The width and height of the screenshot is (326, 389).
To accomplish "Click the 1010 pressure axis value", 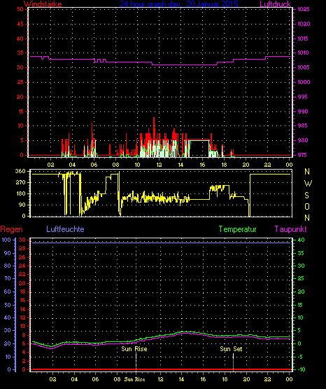I will point(304,53).
